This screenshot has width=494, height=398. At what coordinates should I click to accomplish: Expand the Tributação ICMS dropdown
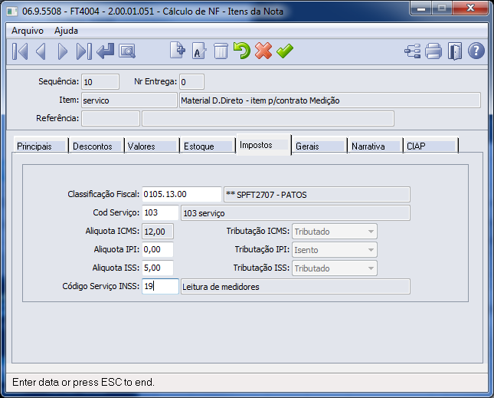coord(371,232)
